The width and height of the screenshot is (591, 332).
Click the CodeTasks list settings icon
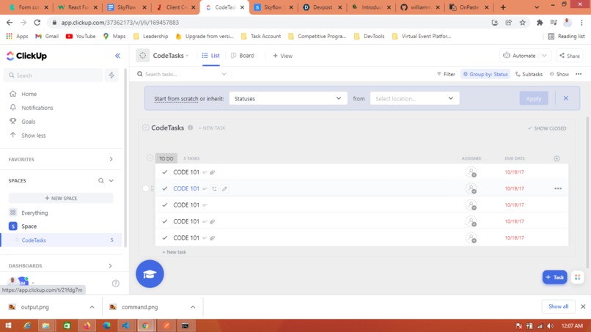point(143,56)
